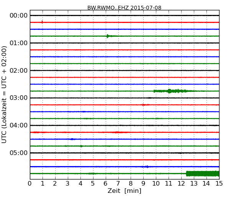
Task: Click the 05:00 time label
Action: click(x=19, y=153)
